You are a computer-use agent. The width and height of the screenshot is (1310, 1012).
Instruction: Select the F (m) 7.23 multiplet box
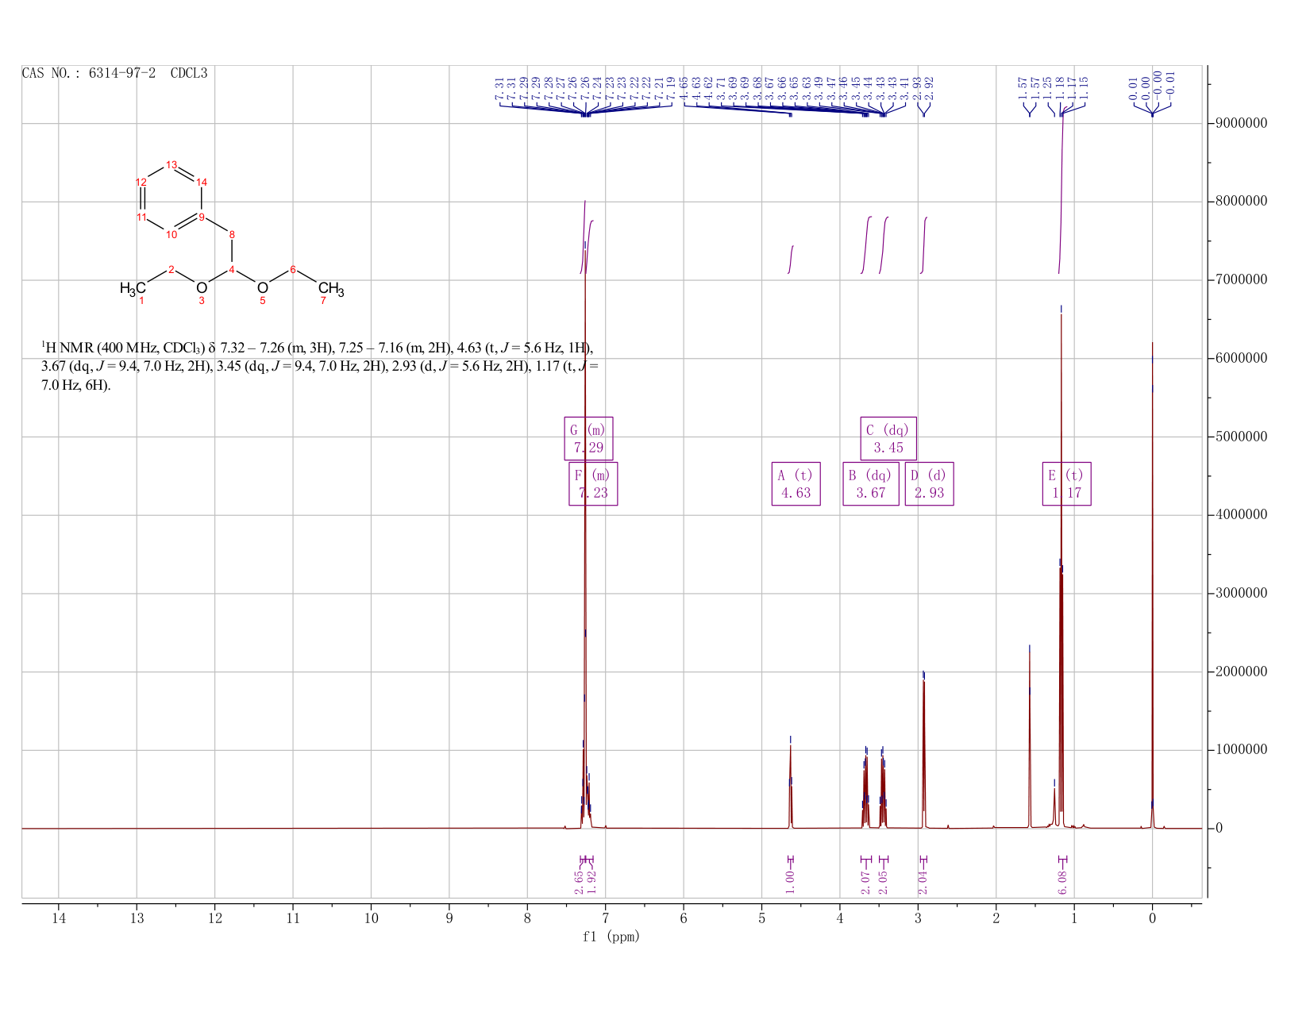593,483
